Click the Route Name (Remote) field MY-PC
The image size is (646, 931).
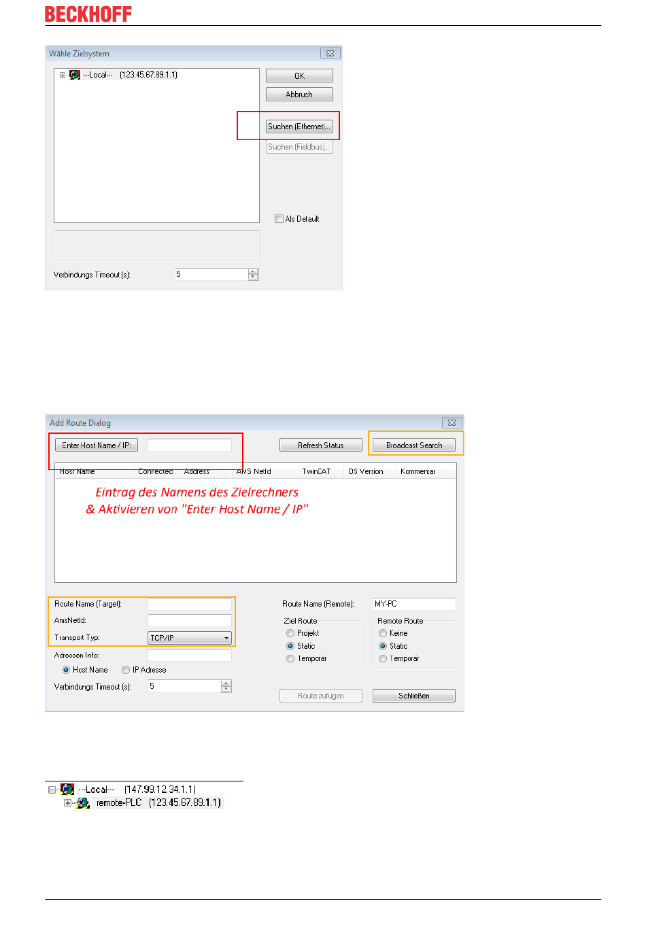coord(414,604)
